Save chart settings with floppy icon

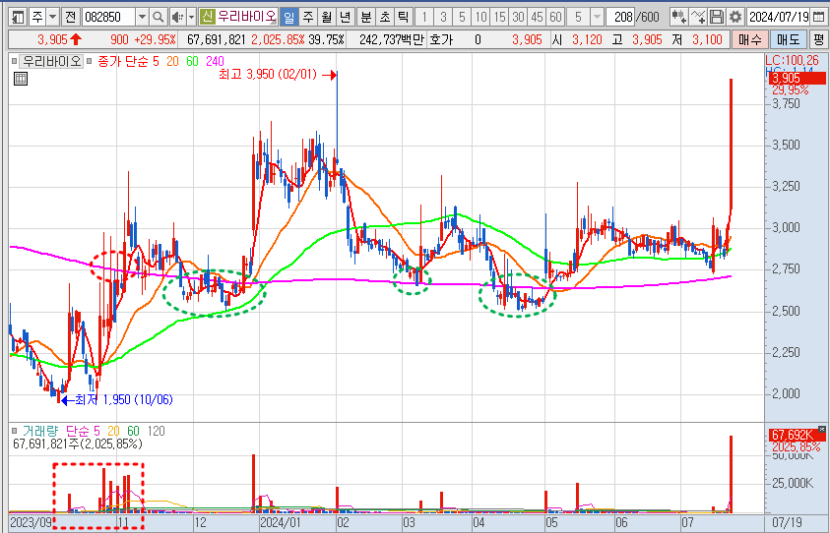[x=716, y=18]
